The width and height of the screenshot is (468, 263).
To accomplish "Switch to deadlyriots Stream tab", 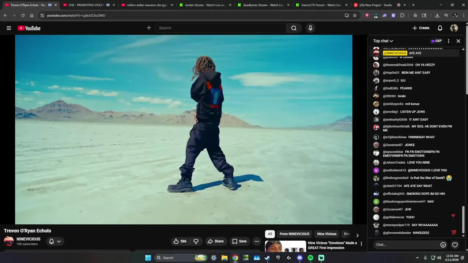I will pos(263,5).
